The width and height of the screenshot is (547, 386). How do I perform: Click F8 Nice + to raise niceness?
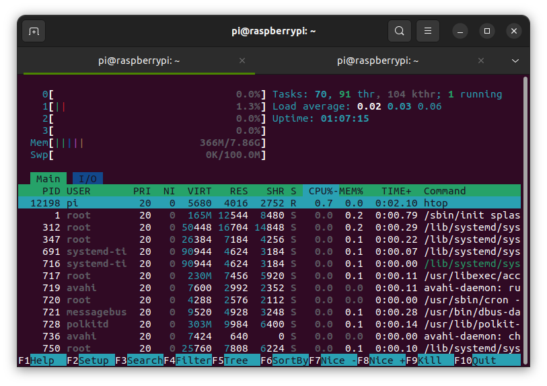tap(381, 360)
